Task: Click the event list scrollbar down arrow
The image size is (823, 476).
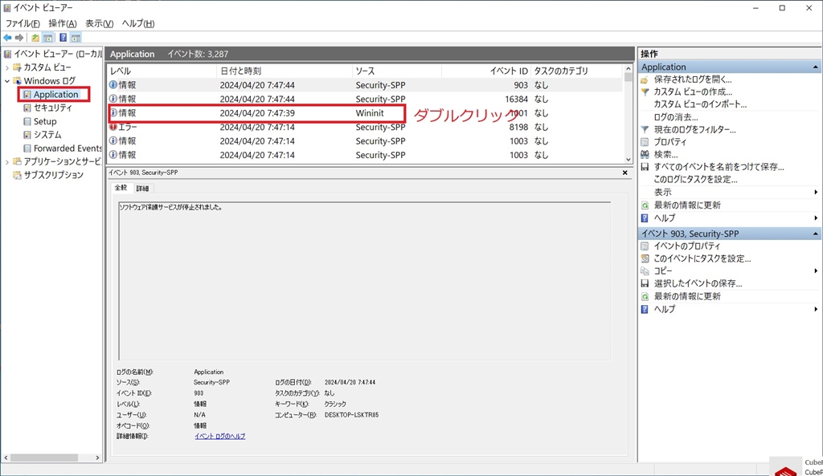Action: pyautogui.click(x=628, y=160)
